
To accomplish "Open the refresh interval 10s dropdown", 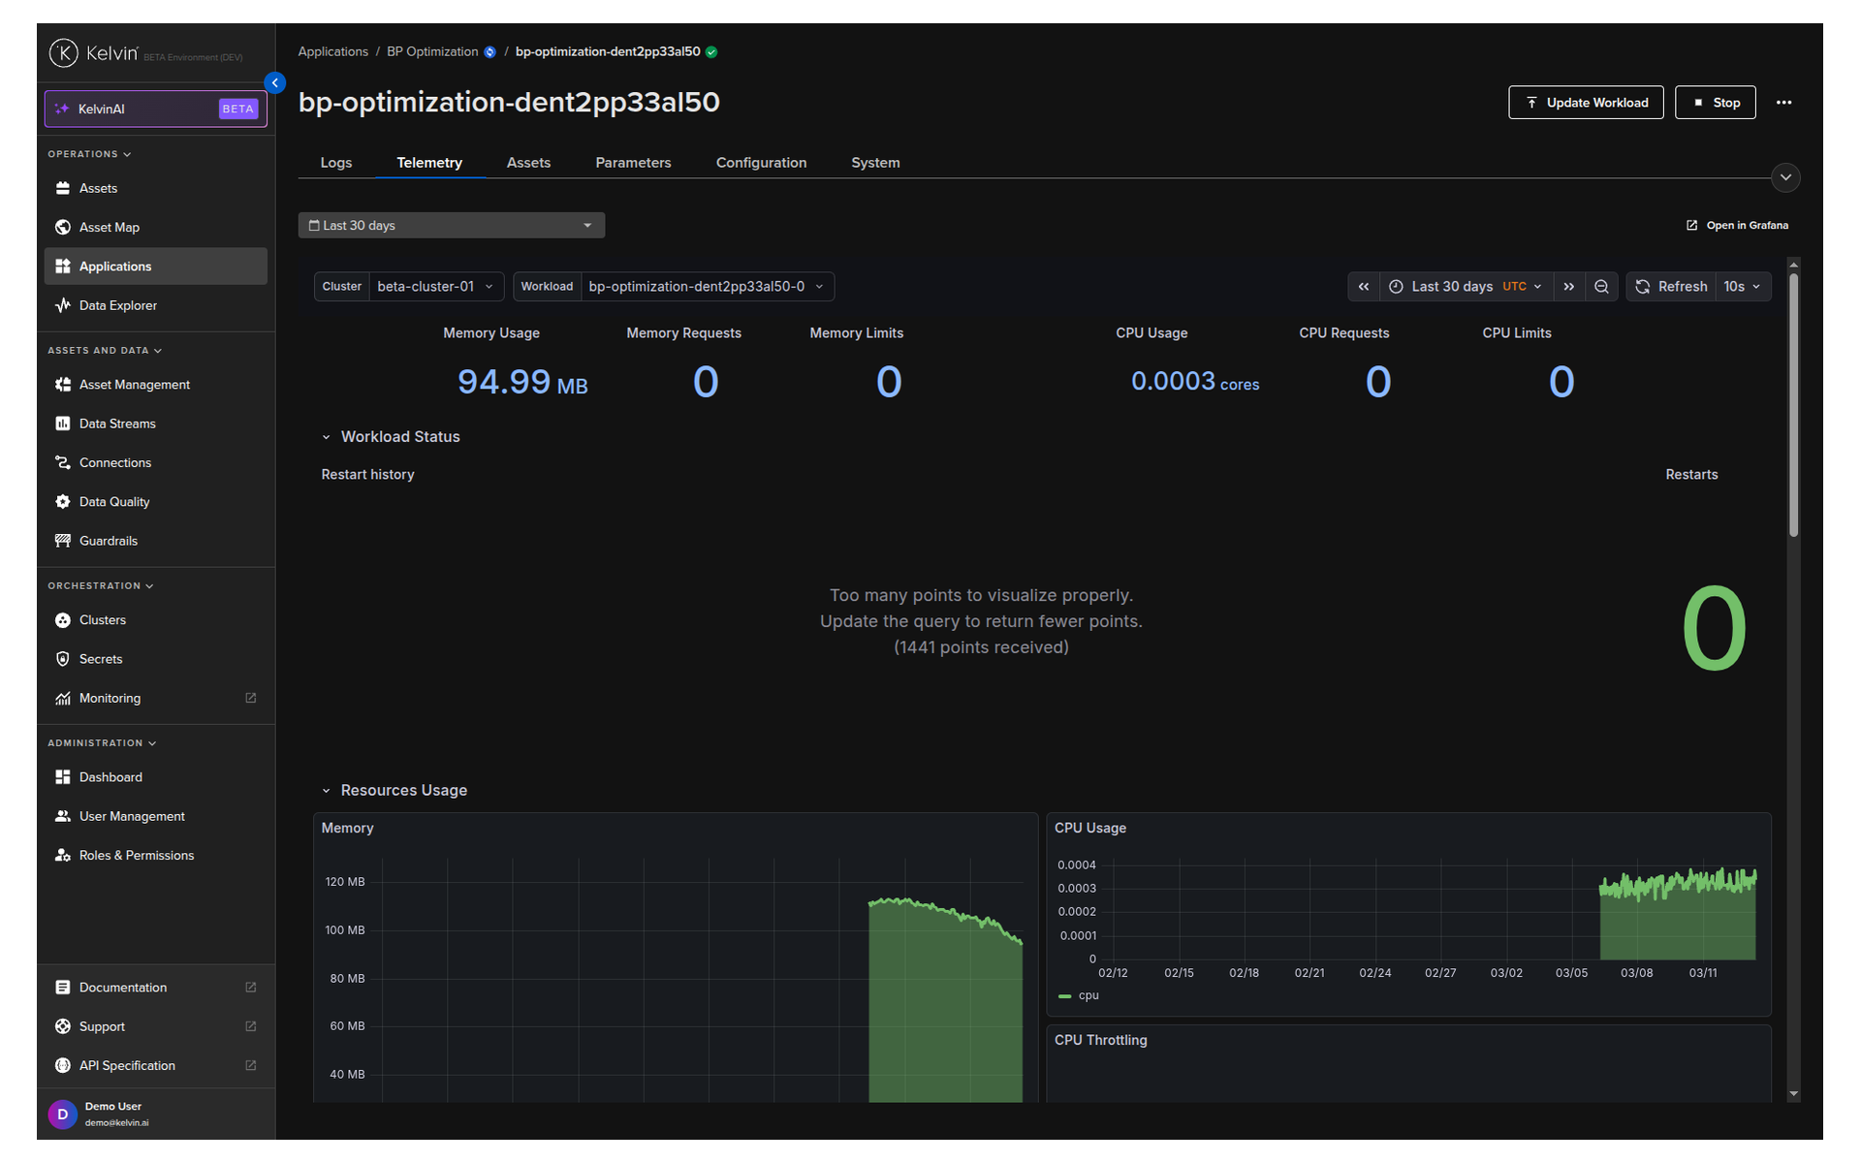I will [x=1743, y=287].
